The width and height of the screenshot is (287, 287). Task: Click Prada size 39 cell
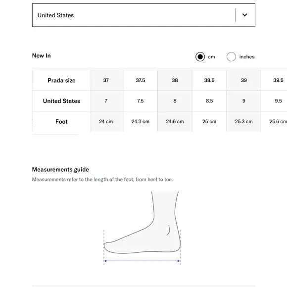[x=243, y=80]
